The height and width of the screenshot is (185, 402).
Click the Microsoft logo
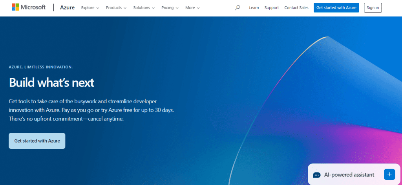28,7
